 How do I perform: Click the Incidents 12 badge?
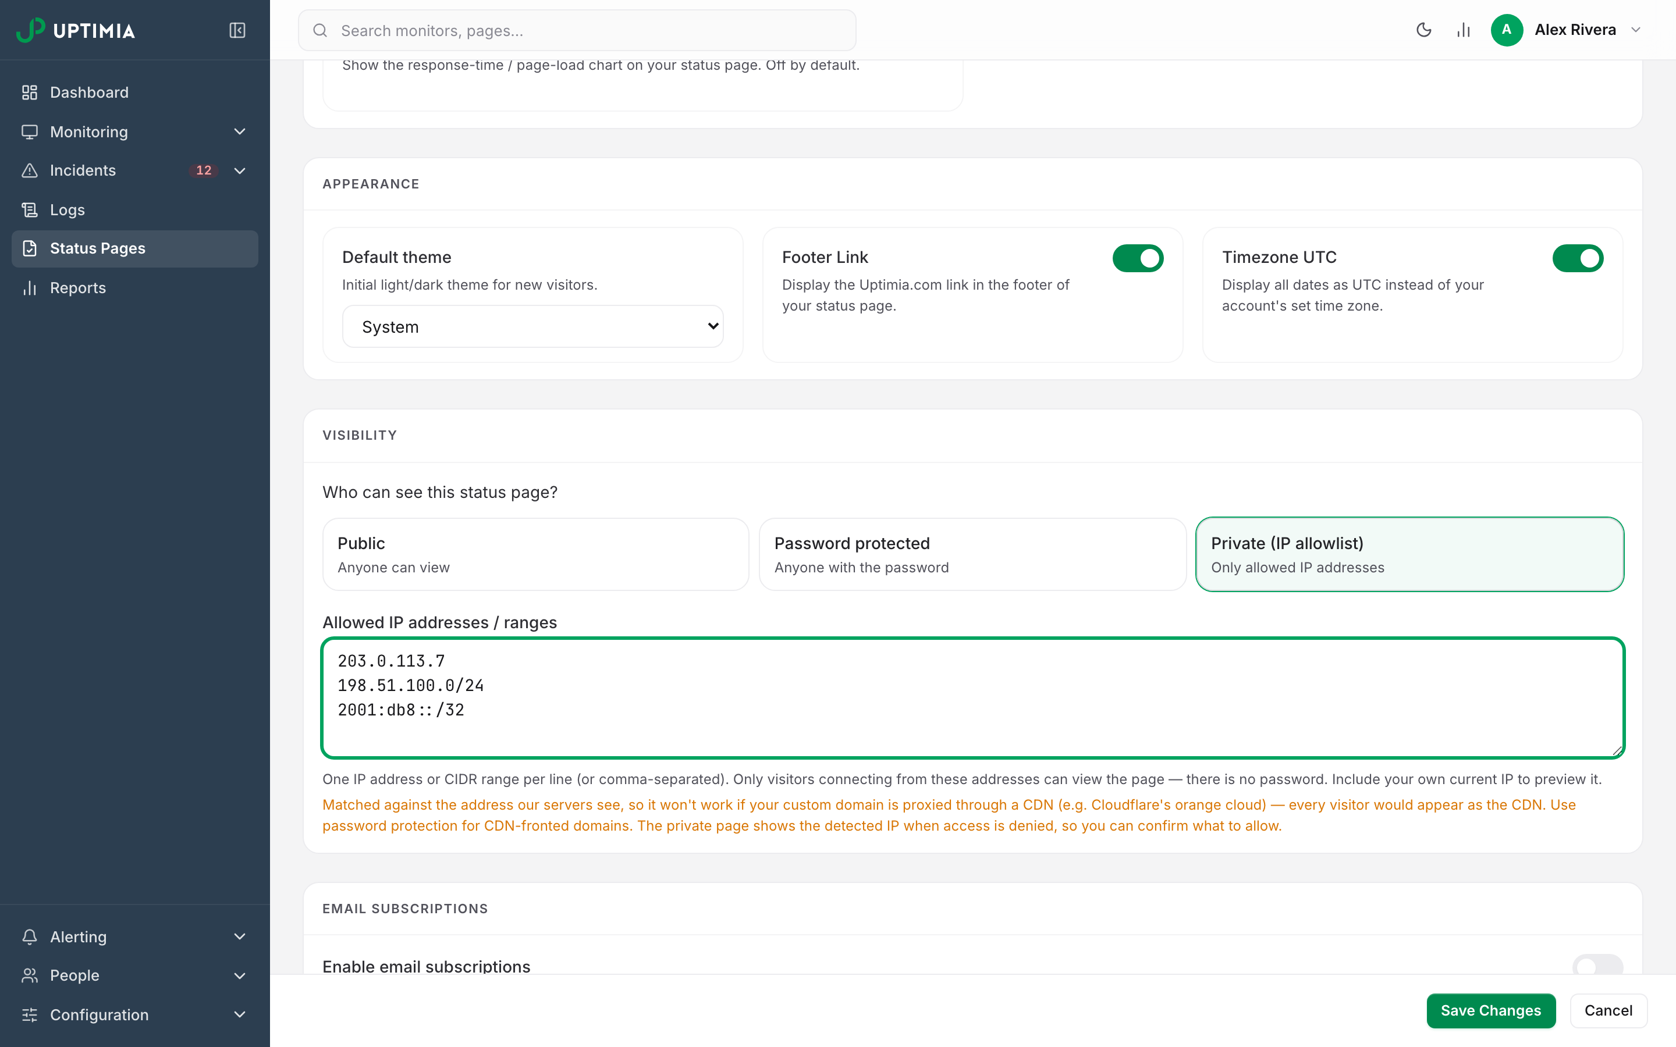click(x=204, y=170)
